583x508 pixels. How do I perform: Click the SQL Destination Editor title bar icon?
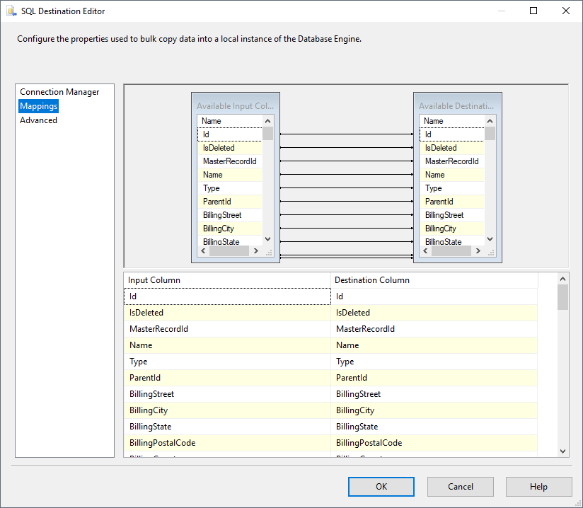coord(11,11)
